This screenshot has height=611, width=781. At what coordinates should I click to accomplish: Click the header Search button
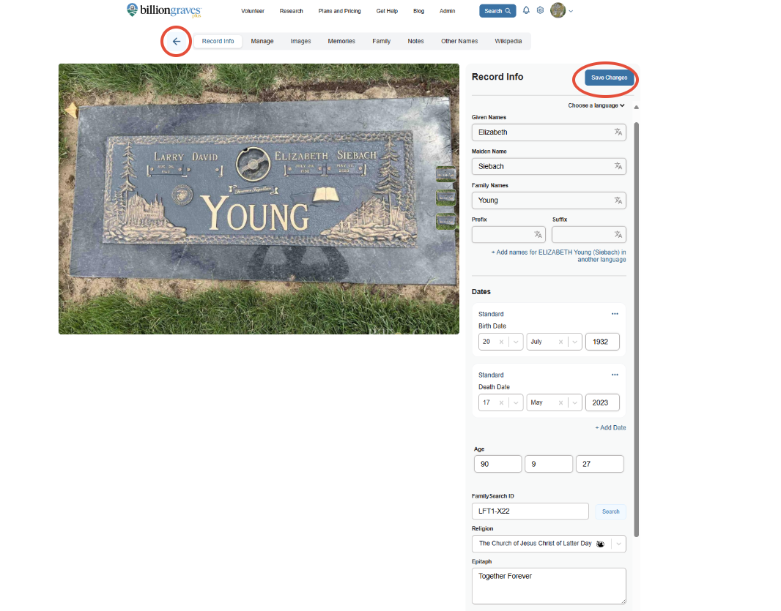coord(497,11)
